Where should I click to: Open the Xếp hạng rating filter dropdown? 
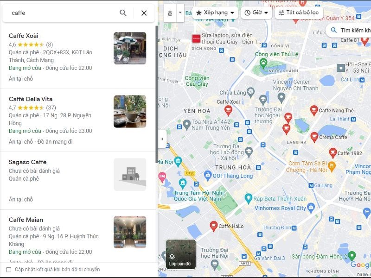[x=216, y=13]
